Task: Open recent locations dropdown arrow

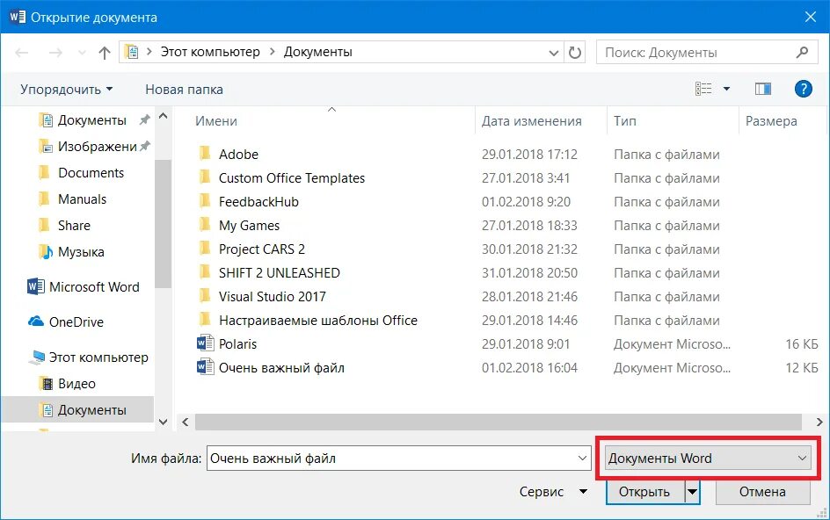Action: coord(82,53)
